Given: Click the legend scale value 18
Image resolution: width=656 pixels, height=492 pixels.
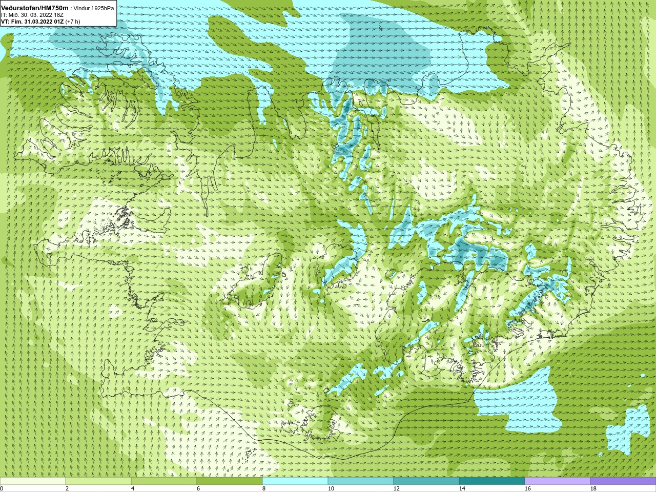Looking at the screenshot, I should [x=593, y=488].
